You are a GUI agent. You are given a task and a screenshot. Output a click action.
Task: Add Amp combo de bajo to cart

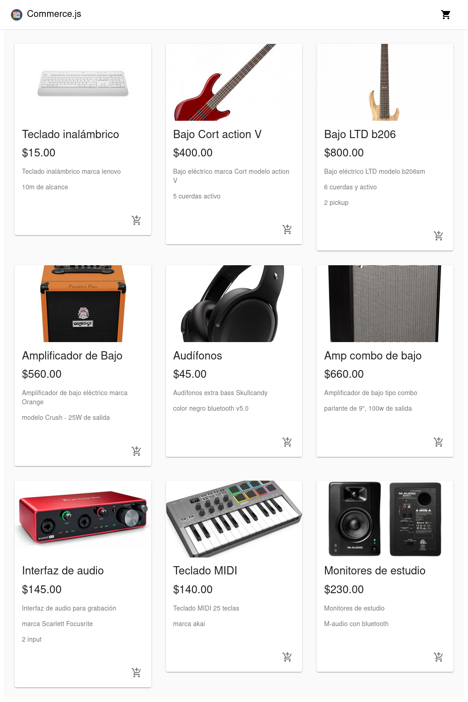pyautogui.click(x=438, y=442)
